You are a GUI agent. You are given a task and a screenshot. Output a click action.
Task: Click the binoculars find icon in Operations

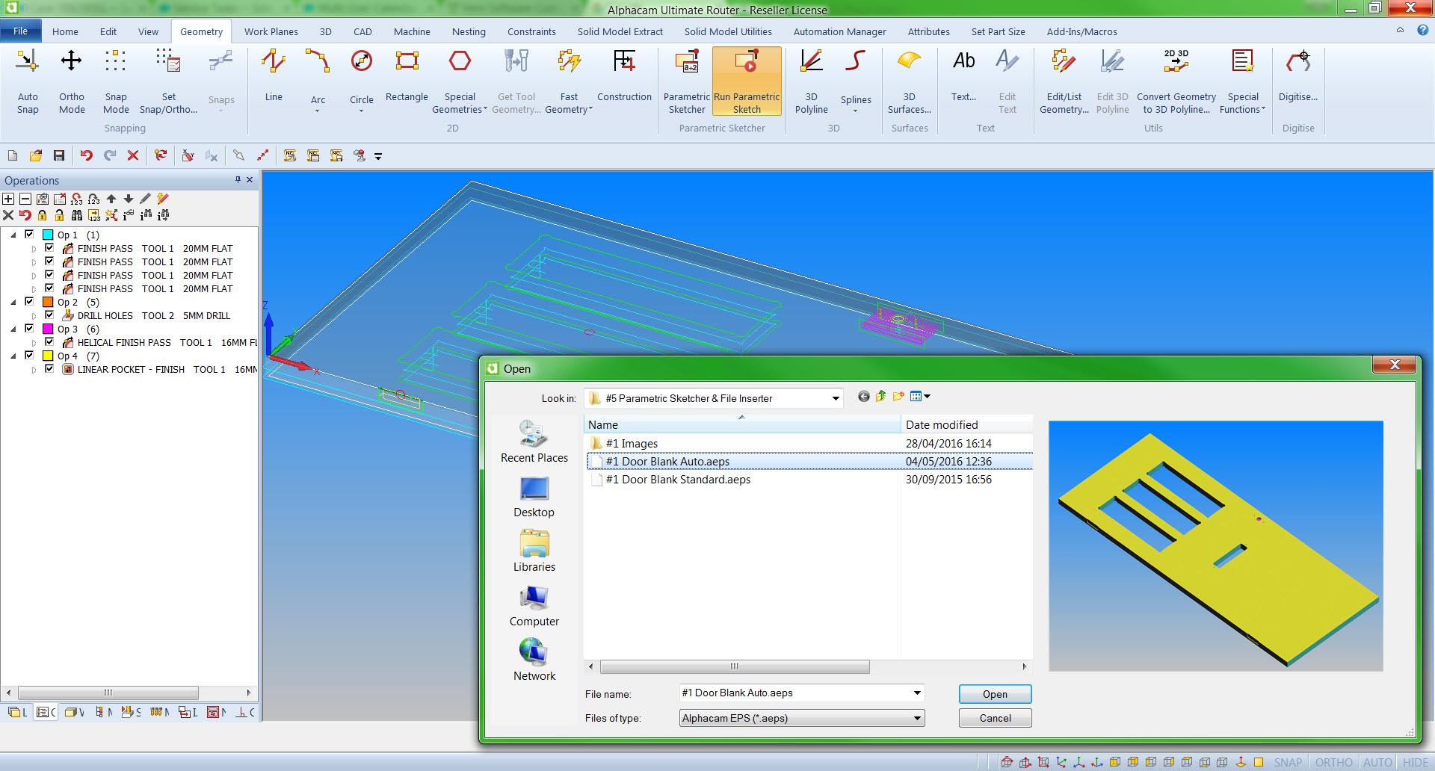click(77, 215)
